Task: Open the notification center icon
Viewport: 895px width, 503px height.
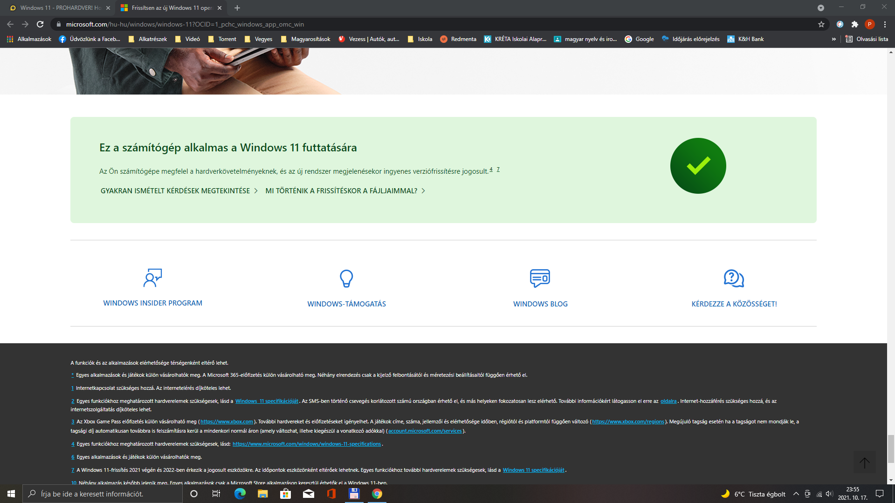Action: point(880,494)
